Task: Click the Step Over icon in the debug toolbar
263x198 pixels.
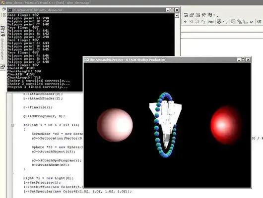Action: [197, 22]
